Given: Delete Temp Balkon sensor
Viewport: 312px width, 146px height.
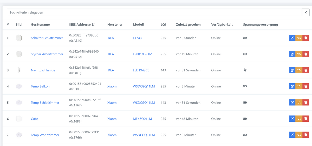Looking at the screenshot, I should (305, 86).
